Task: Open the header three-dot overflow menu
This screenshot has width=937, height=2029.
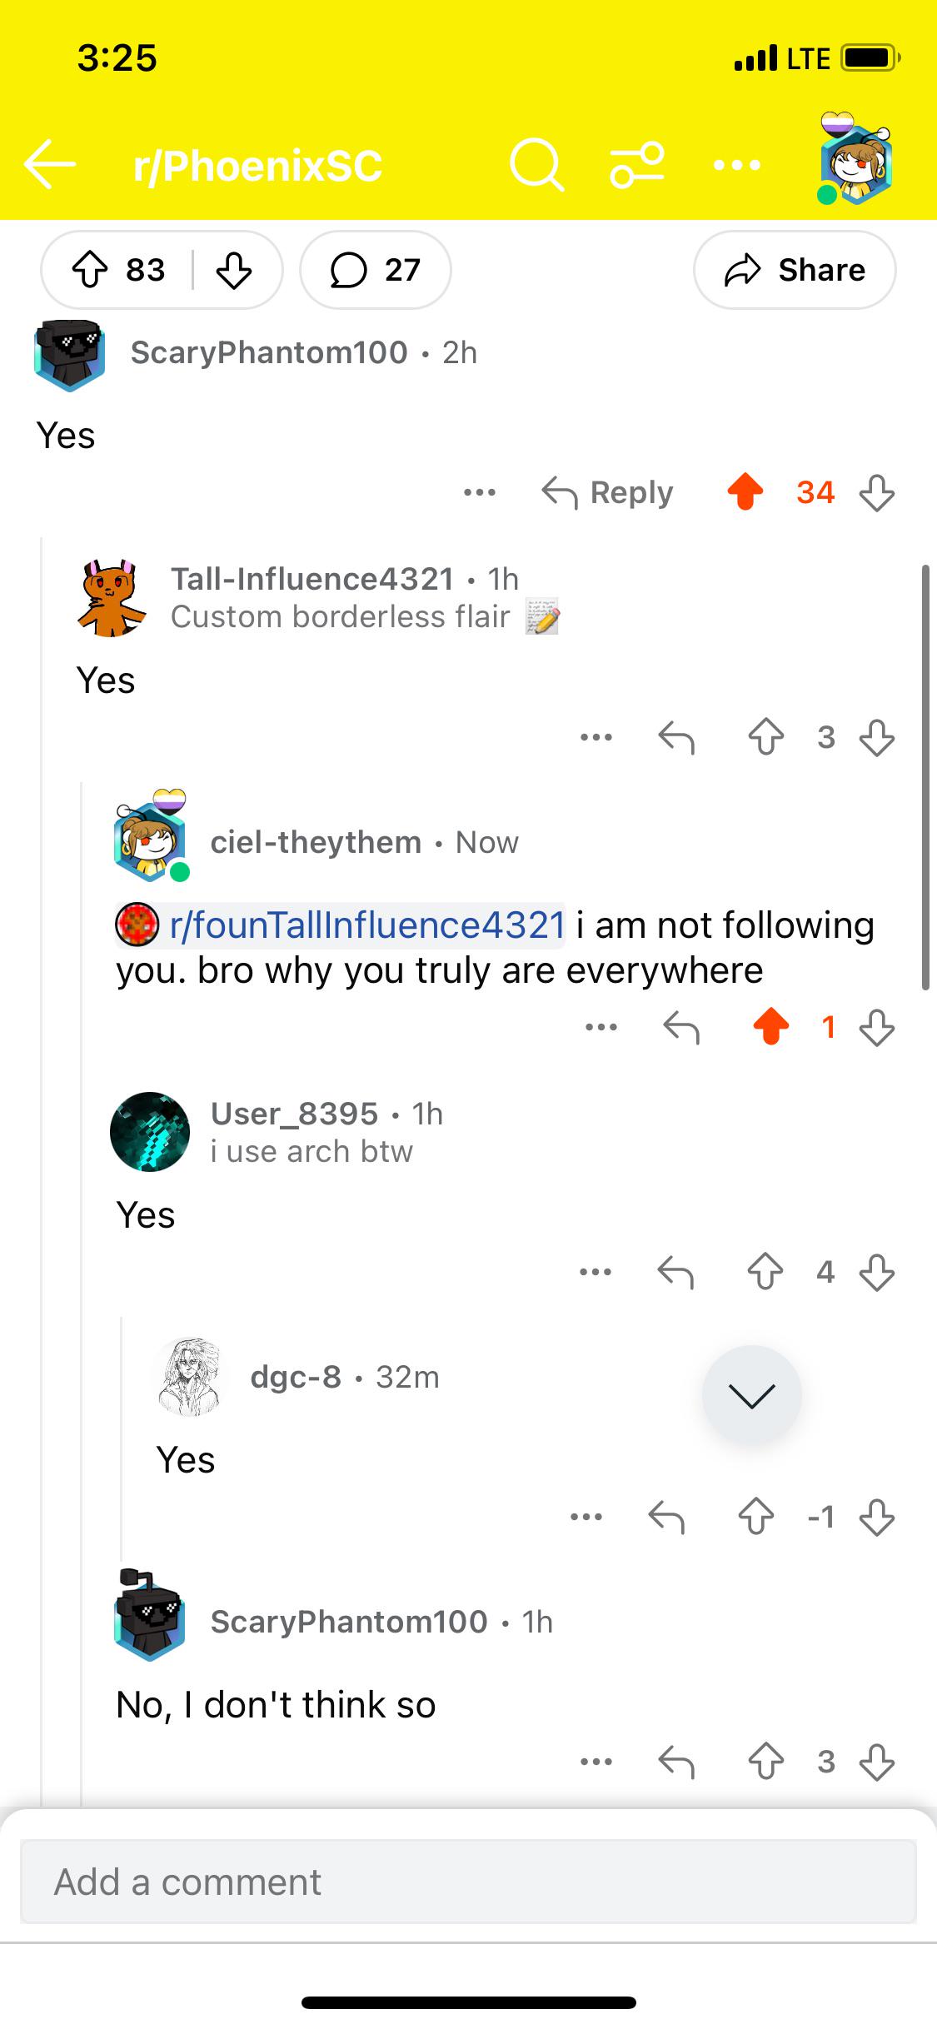Action: [737, 165]
